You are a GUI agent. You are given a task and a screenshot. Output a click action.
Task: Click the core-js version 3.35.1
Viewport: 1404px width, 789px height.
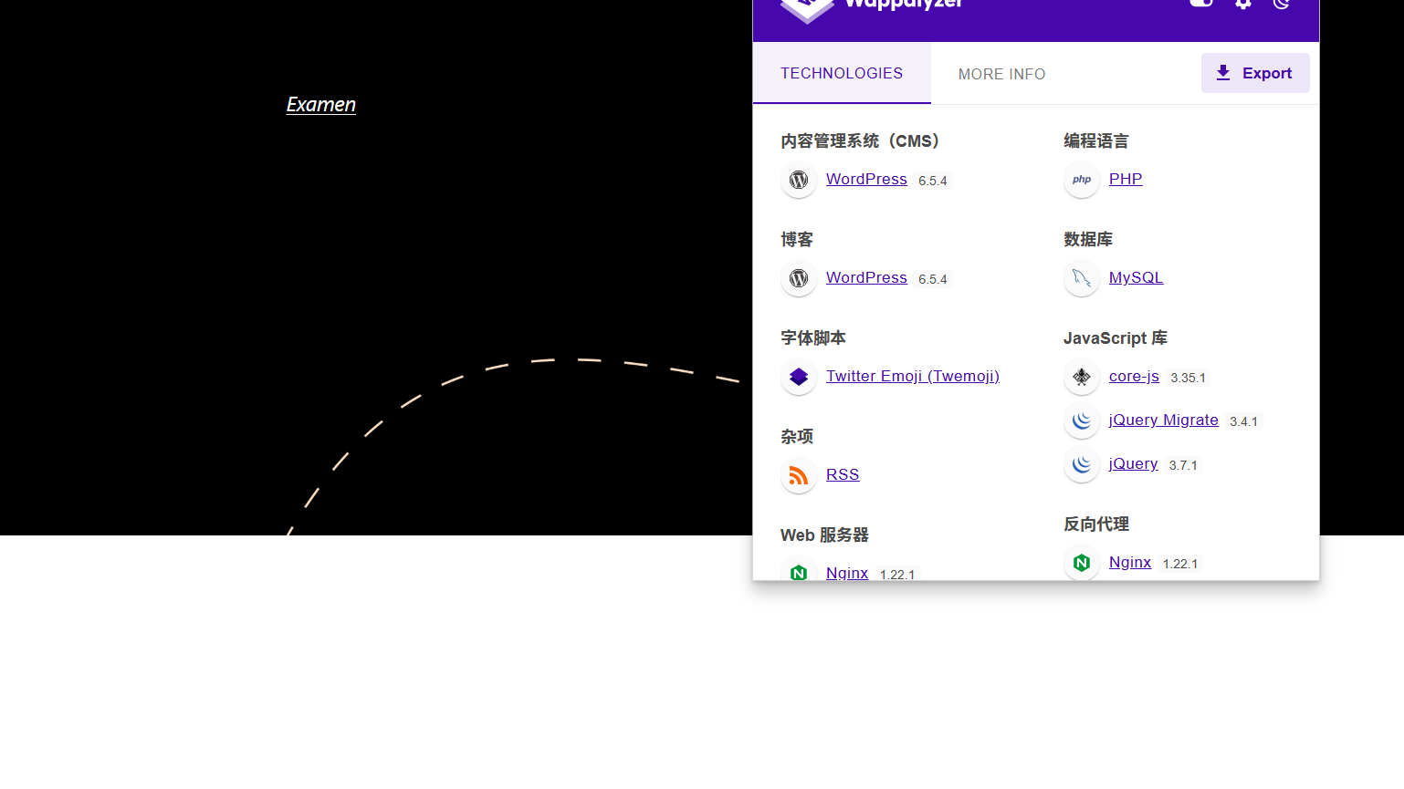1188,378
